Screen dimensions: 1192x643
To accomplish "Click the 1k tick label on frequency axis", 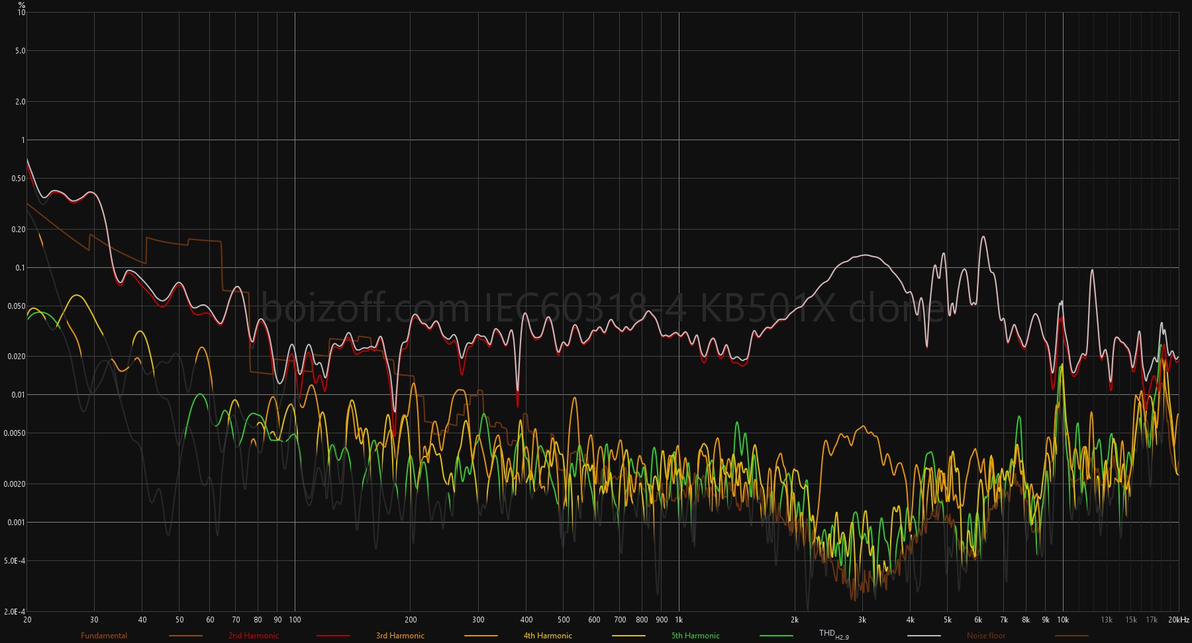I will [679, 620].
